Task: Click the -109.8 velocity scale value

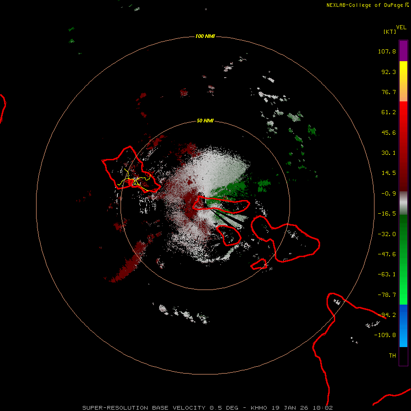Action: point(385,335)
